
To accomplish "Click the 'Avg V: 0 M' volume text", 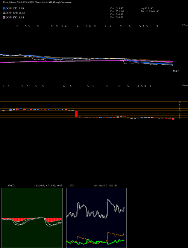I will coord(146,8).
